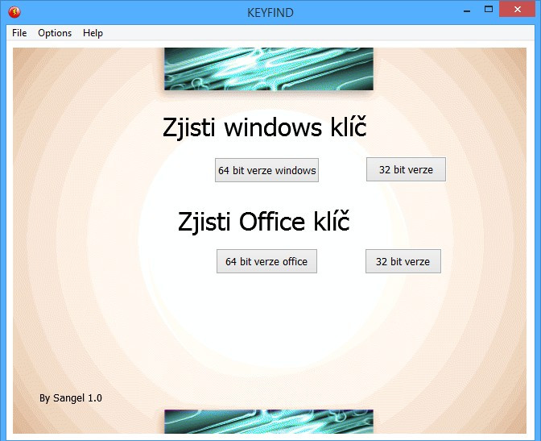Open the Options menu
Viewport: 541px width, 441px height.
tap(55, 33)
